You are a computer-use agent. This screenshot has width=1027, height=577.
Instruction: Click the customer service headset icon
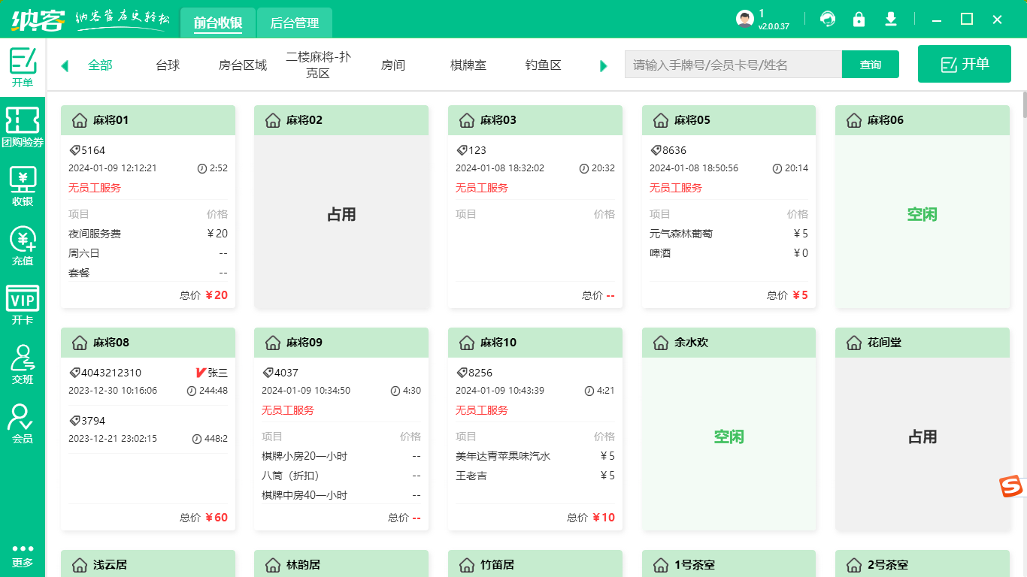(x=828, y=19)
